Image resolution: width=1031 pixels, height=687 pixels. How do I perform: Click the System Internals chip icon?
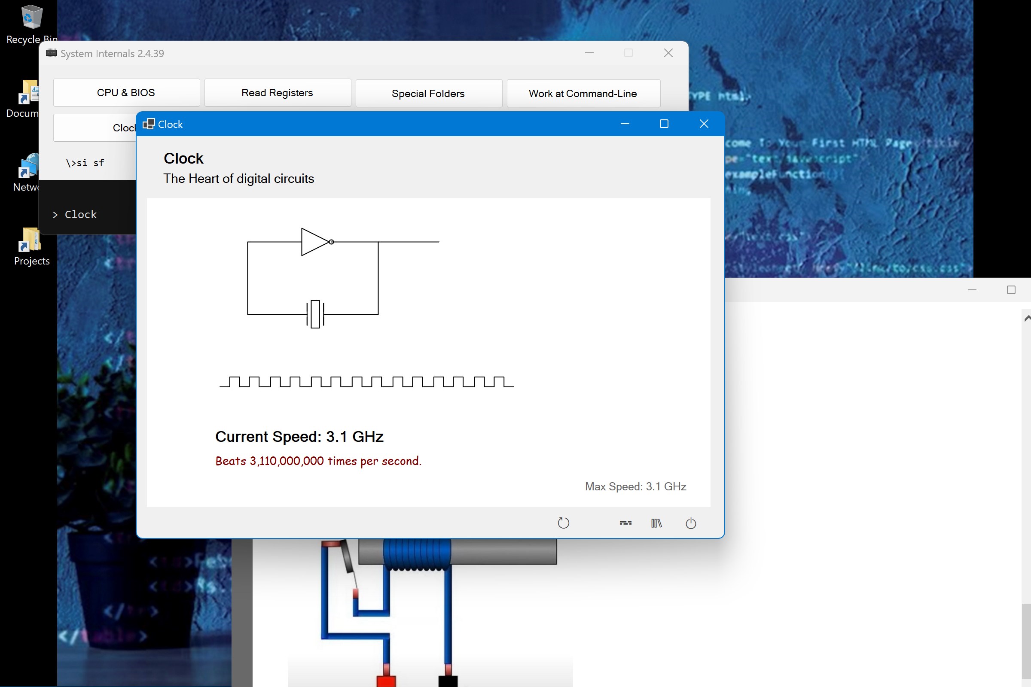coord(51,53)
